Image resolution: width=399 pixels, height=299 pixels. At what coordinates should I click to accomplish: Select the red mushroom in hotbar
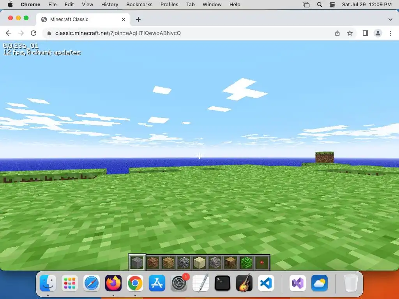pyautogui.click(x=261, y=262)
